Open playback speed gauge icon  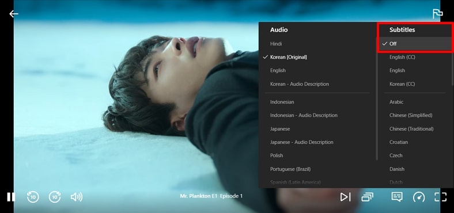coord(419,197)
